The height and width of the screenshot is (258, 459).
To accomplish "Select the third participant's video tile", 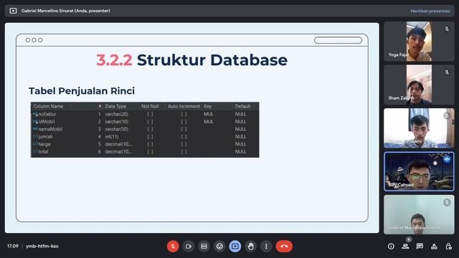I will [x=419, y=128].
